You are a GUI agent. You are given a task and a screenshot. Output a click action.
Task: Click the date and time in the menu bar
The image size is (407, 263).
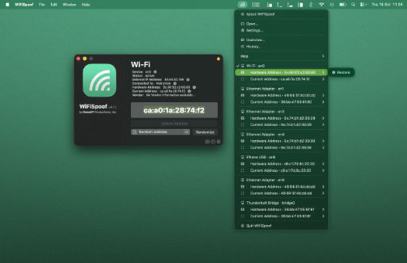pos(387,4)
